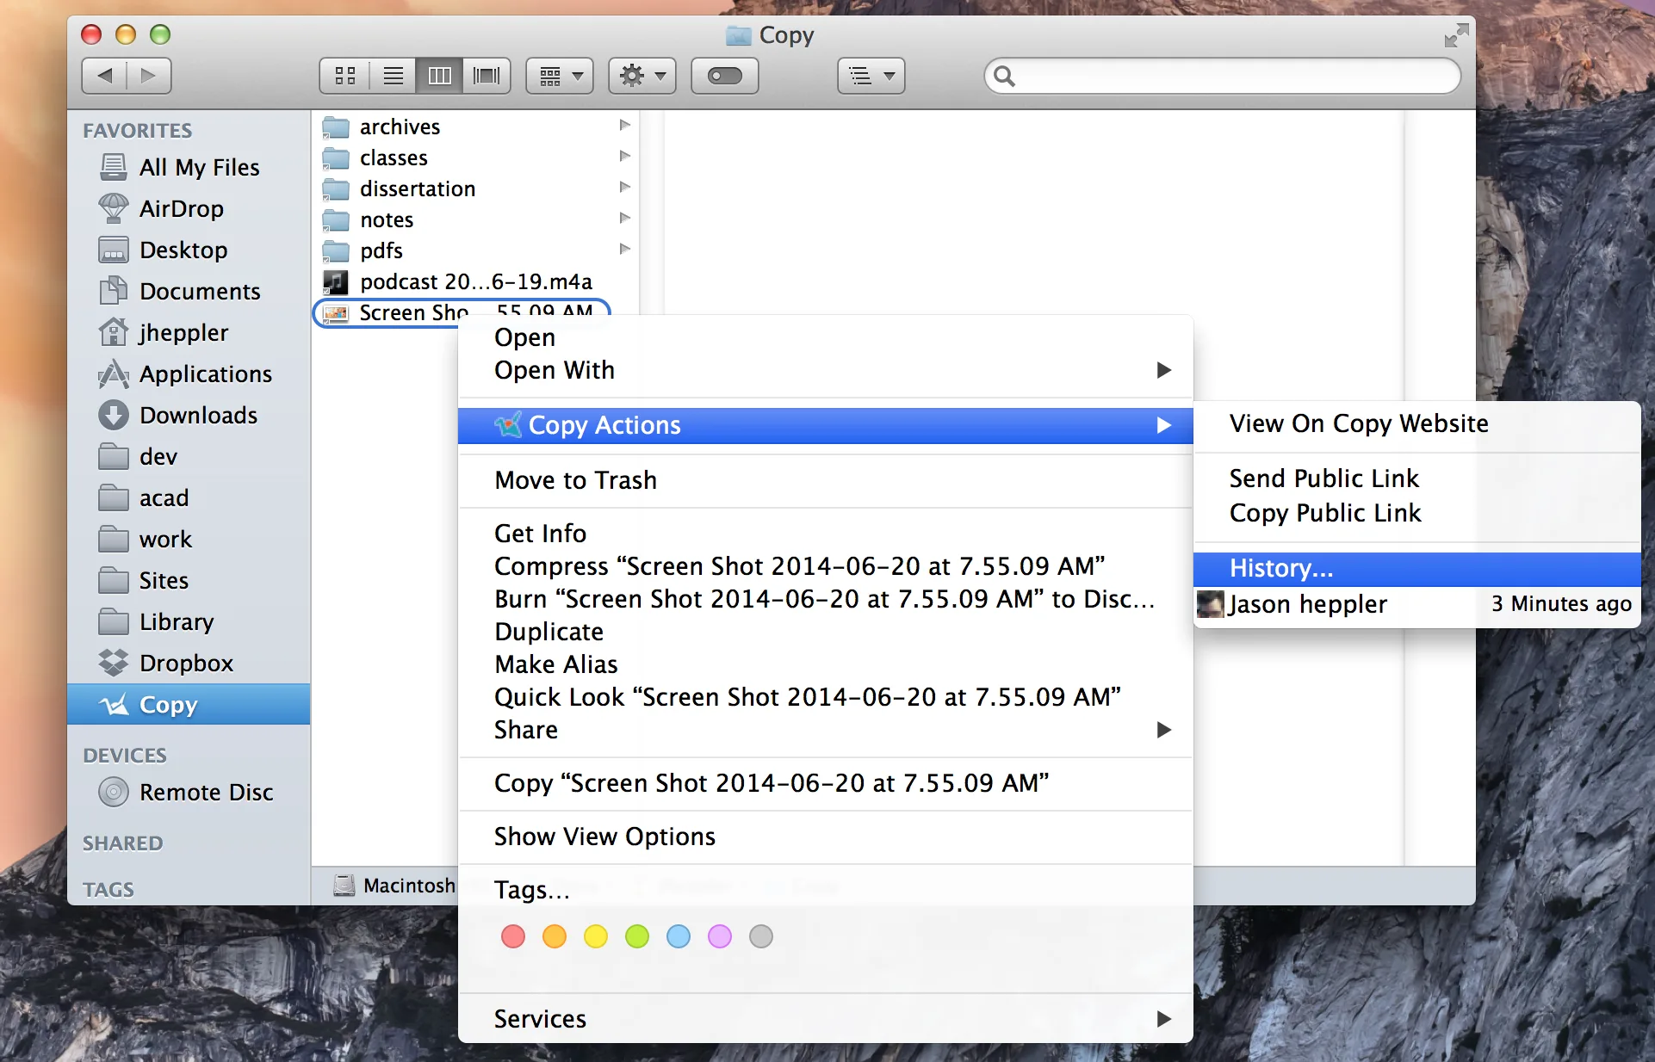This screenshot has width=1655, height=1062.
Task: Choose Tags… in the context menu
Action: click(825, 890)
